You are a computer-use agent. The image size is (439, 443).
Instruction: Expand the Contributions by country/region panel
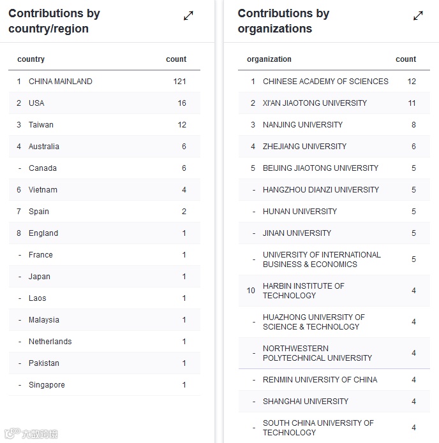coord(188,15)
